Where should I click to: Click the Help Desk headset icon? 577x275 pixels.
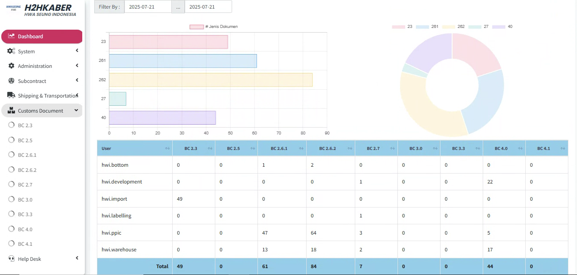click(11, 259)
